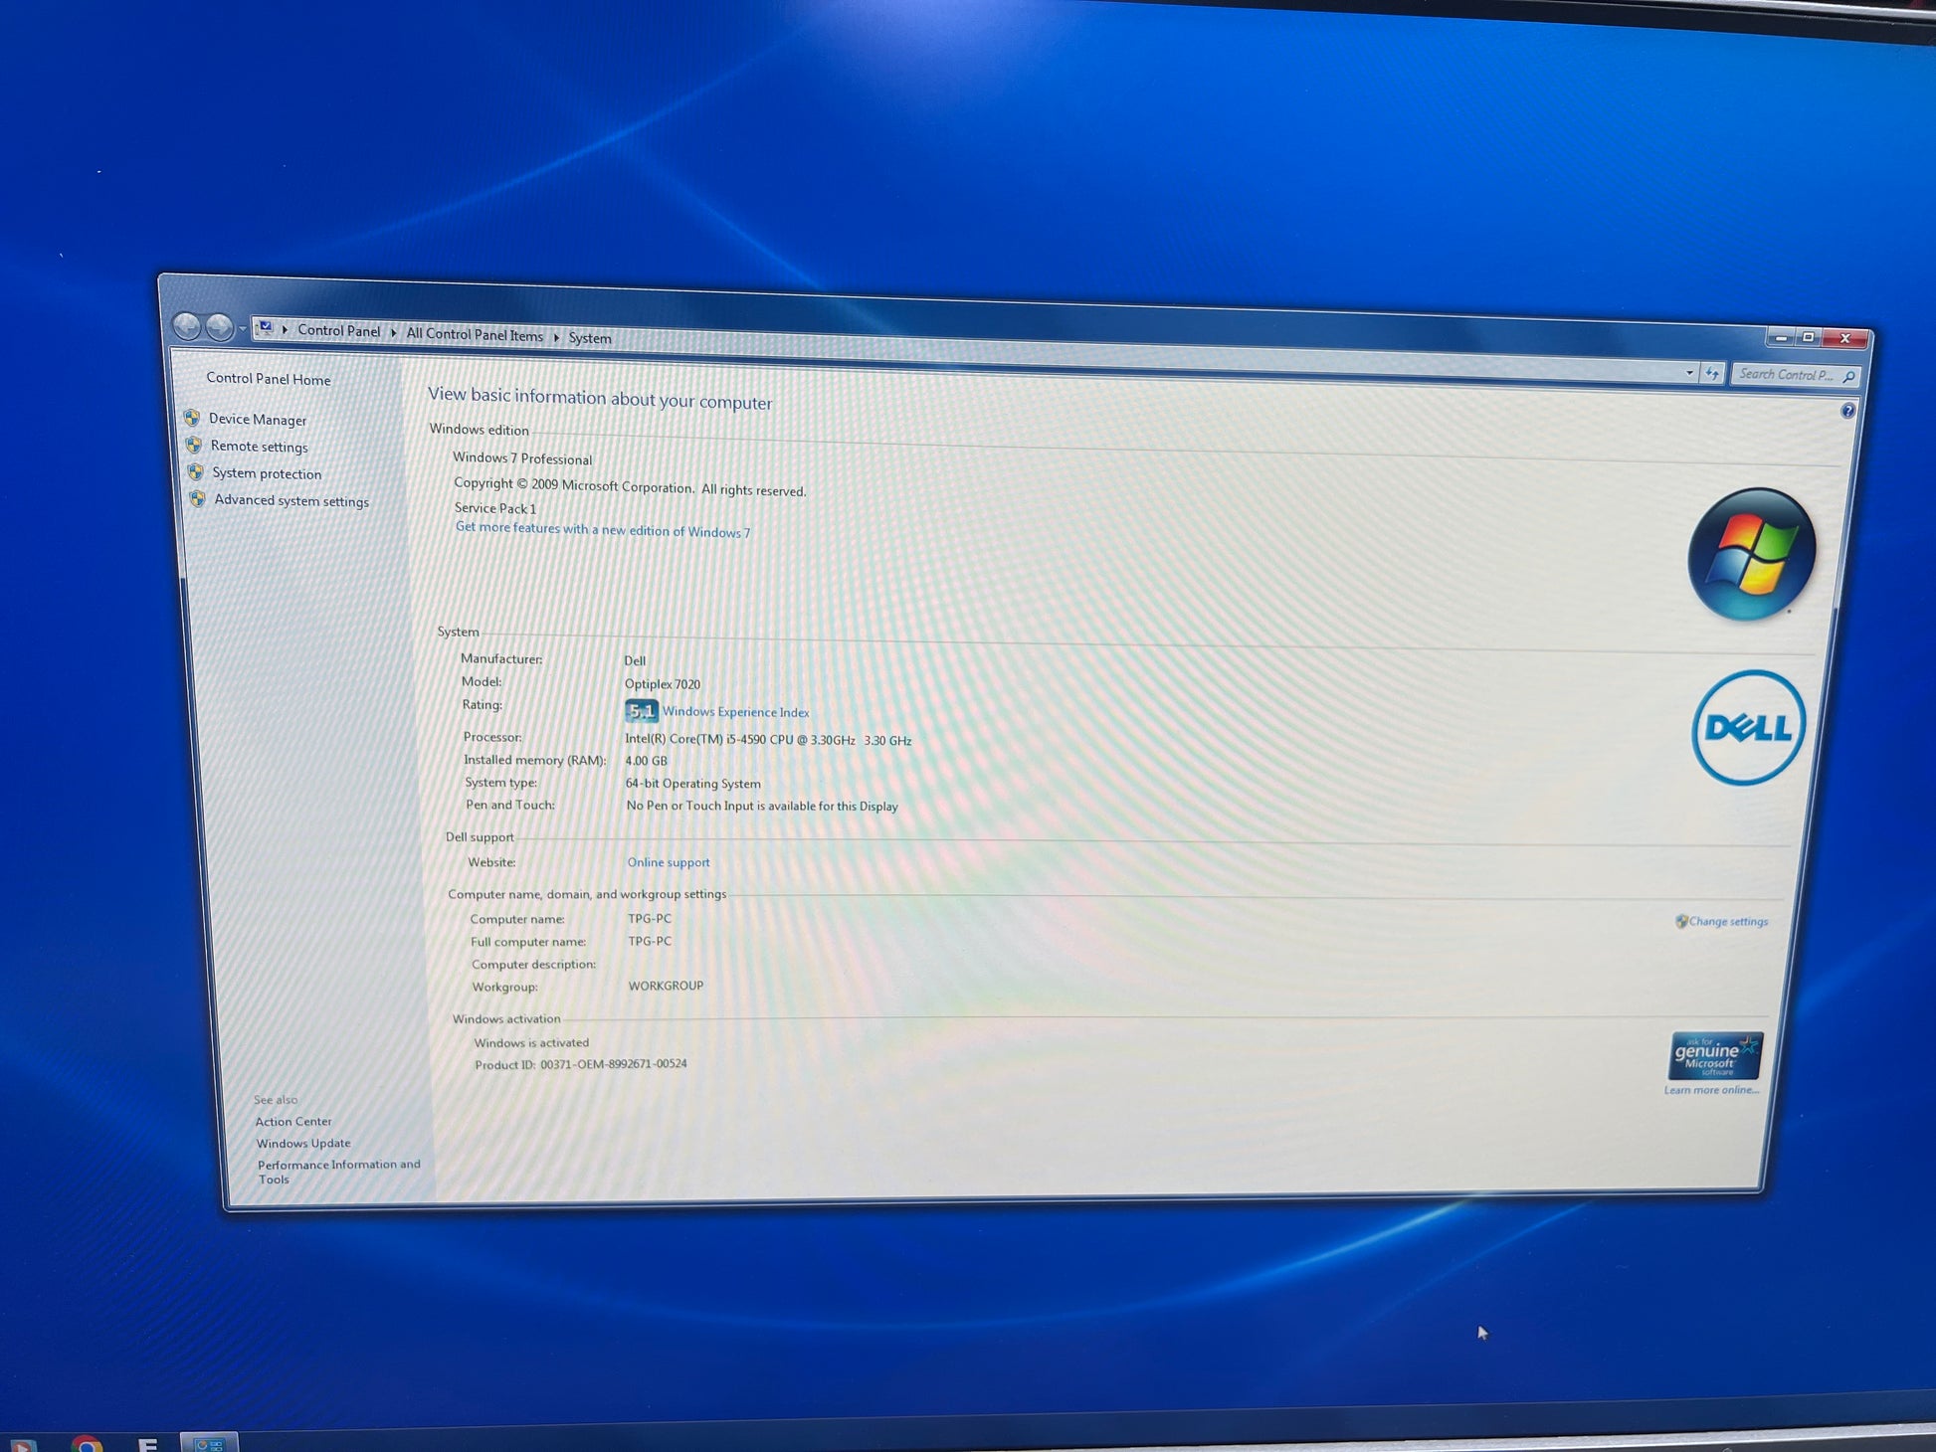Click the search magnifier icon in Control Panel search
This screenshot has height=1452, width=1936.
[1848, 377]
